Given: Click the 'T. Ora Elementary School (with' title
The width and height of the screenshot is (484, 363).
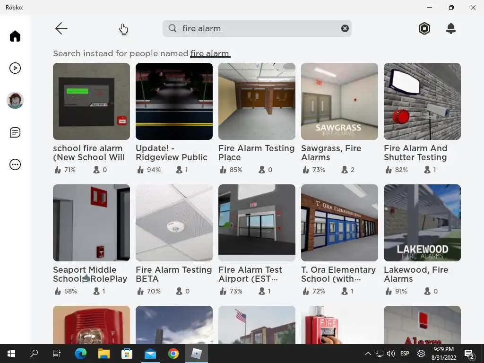Looking at the screenshot, I should tap(338, 274).
